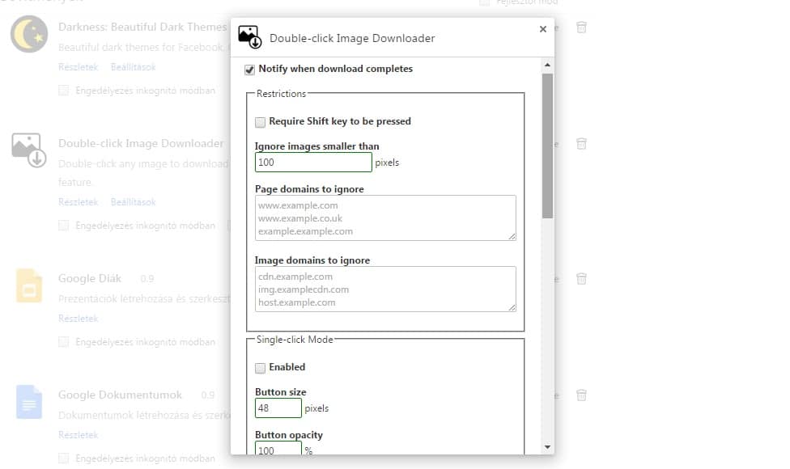
Task: Click the Button size input field
Action: coord(278,408)
